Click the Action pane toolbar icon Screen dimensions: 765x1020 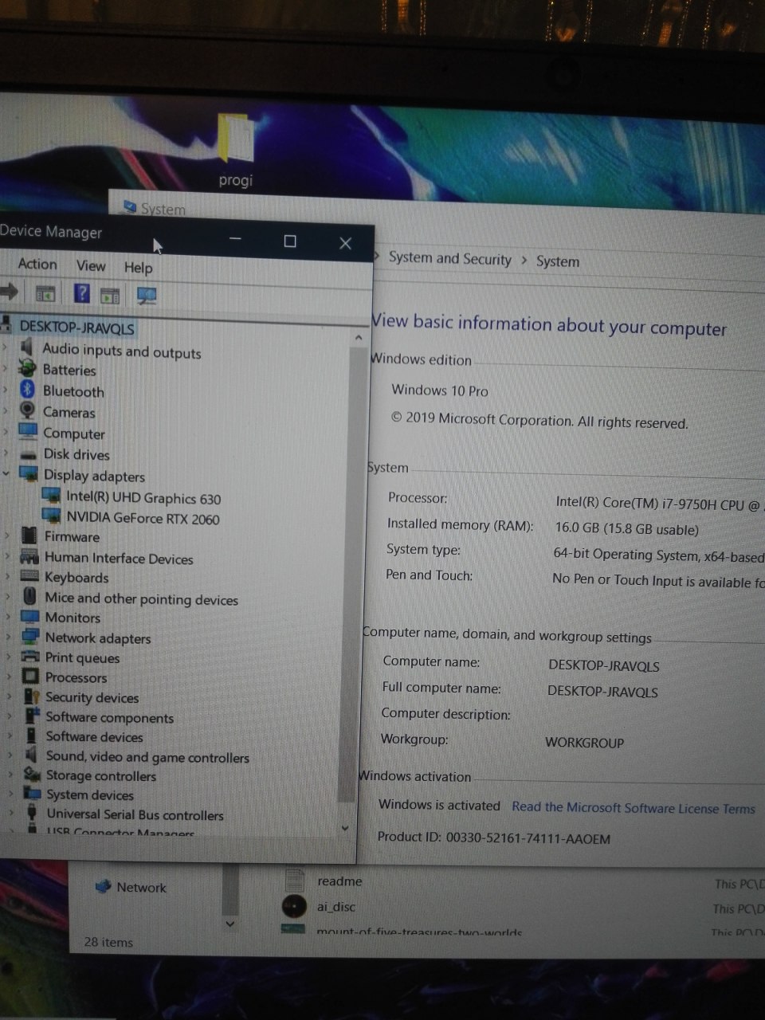pos(110,295)
